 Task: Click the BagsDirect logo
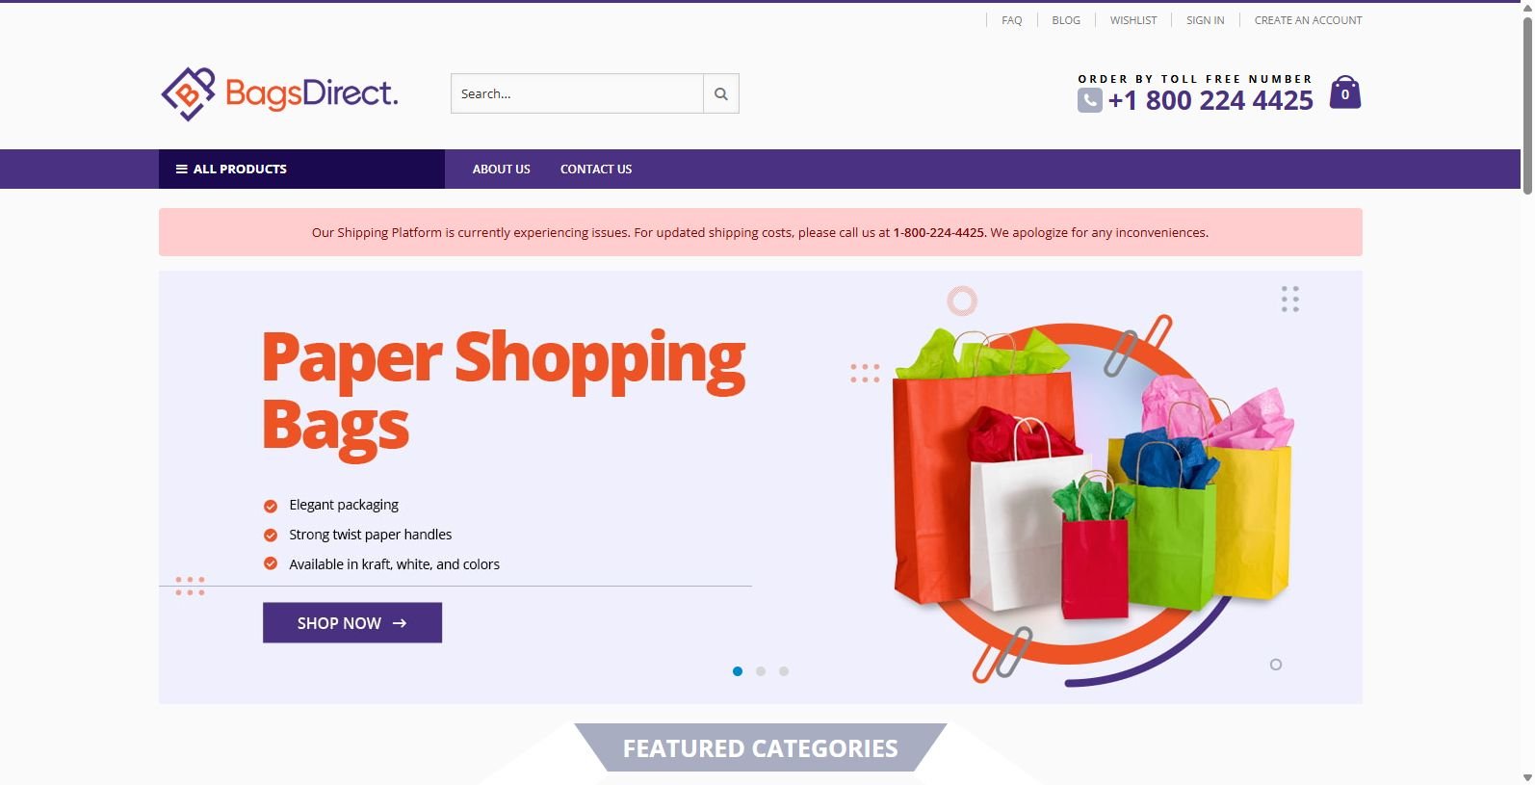(x=279, y=93)
